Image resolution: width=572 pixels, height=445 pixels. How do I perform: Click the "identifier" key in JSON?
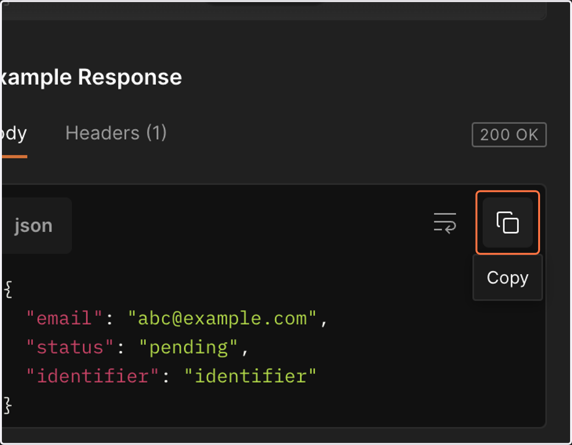pyautogui.click(x=92, y=376)
